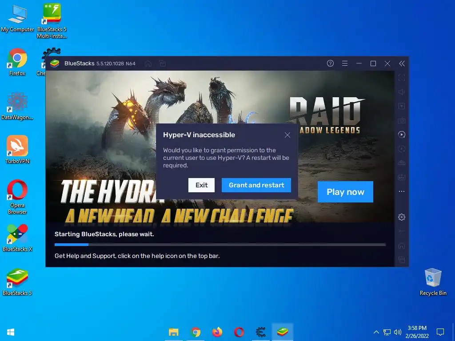
Task: Open the Windows notification center
Action: (440, 332)
